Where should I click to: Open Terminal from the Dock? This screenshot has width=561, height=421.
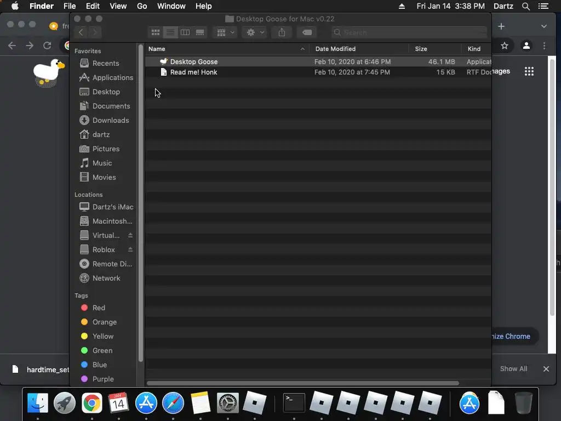coord(294,403)
